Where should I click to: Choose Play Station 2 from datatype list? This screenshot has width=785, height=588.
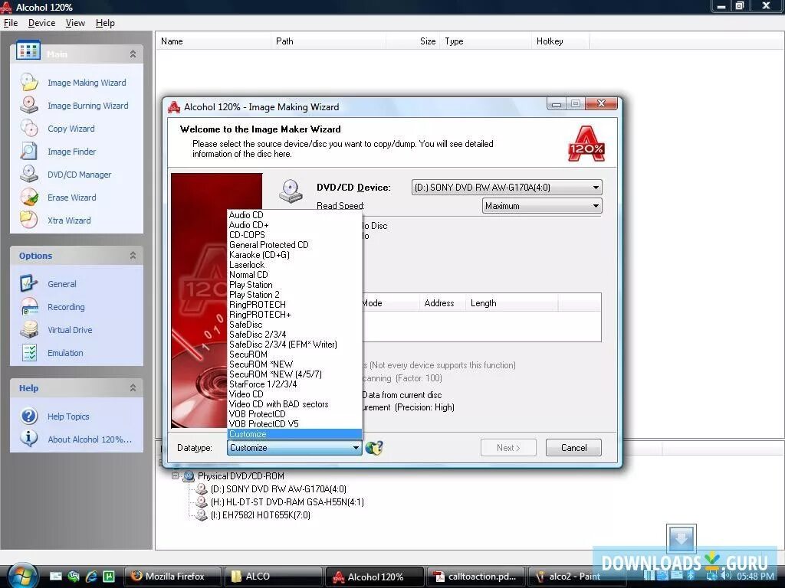[294, 295]
